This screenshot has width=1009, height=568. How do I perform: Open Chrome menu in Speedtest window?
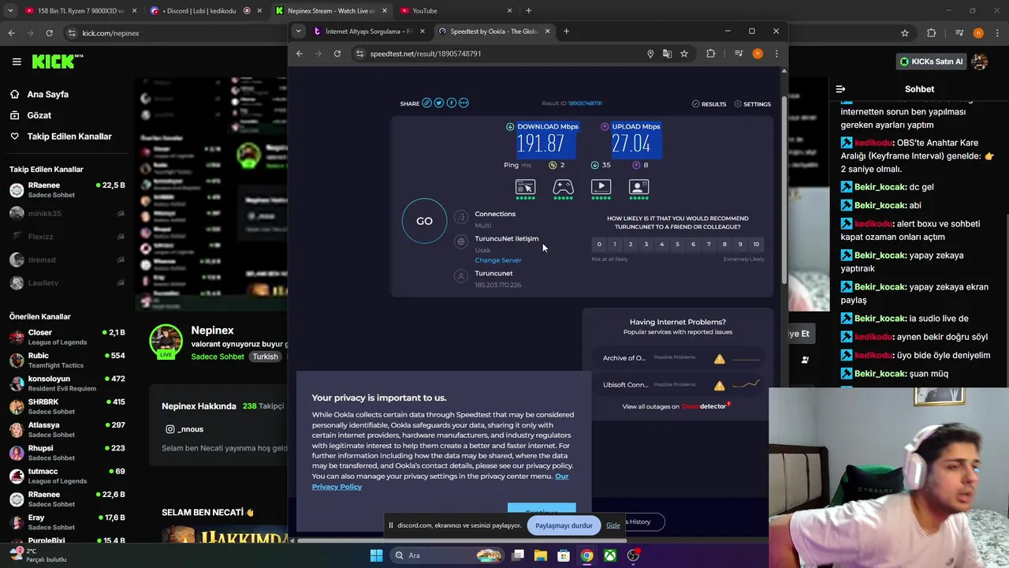tap(776, 54)
